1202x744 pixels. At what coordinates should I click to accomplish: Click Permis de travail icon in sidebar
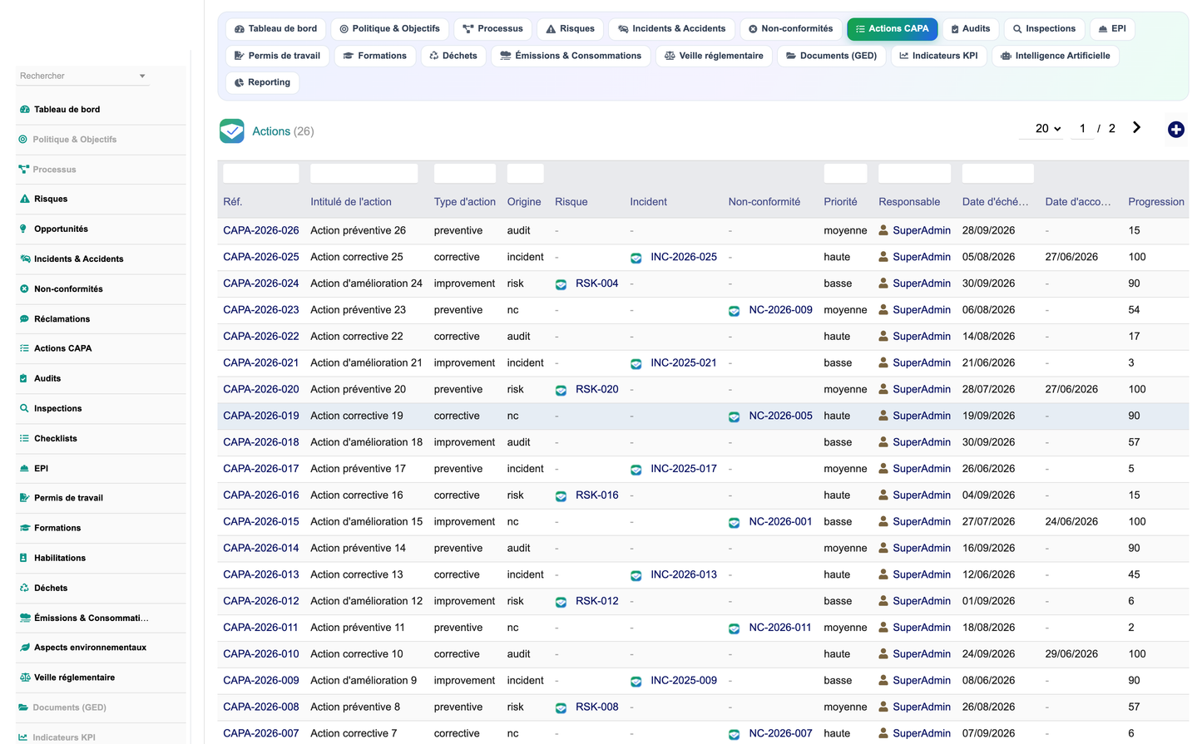(x=24, y=499)
